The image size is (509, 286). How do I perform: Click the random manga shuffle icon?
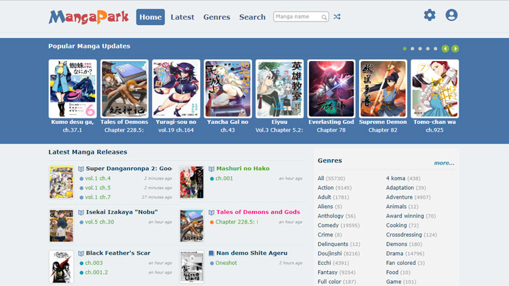[x=337, y=17]
